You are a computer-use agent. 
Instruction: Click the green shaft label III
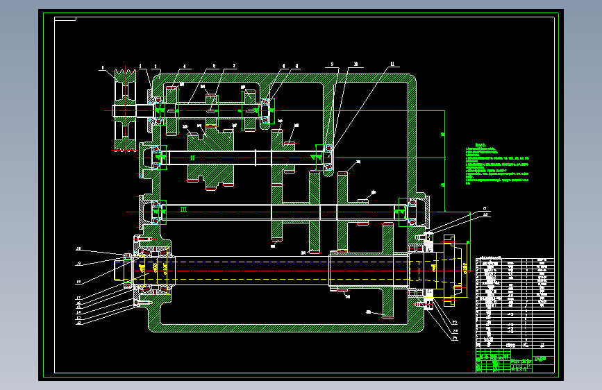pos(183,209)
